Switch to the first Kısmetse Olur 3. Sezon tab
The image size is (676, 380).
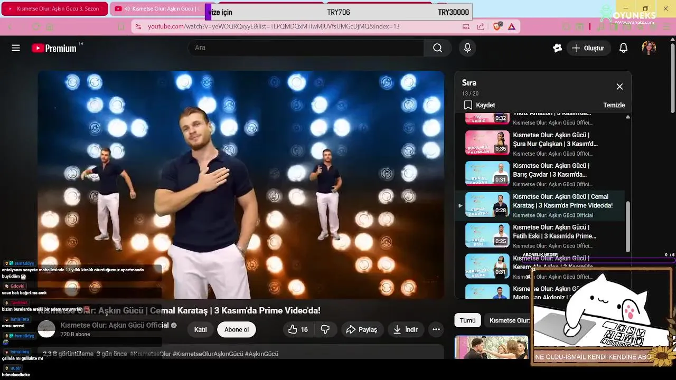[x=53, y=9]
